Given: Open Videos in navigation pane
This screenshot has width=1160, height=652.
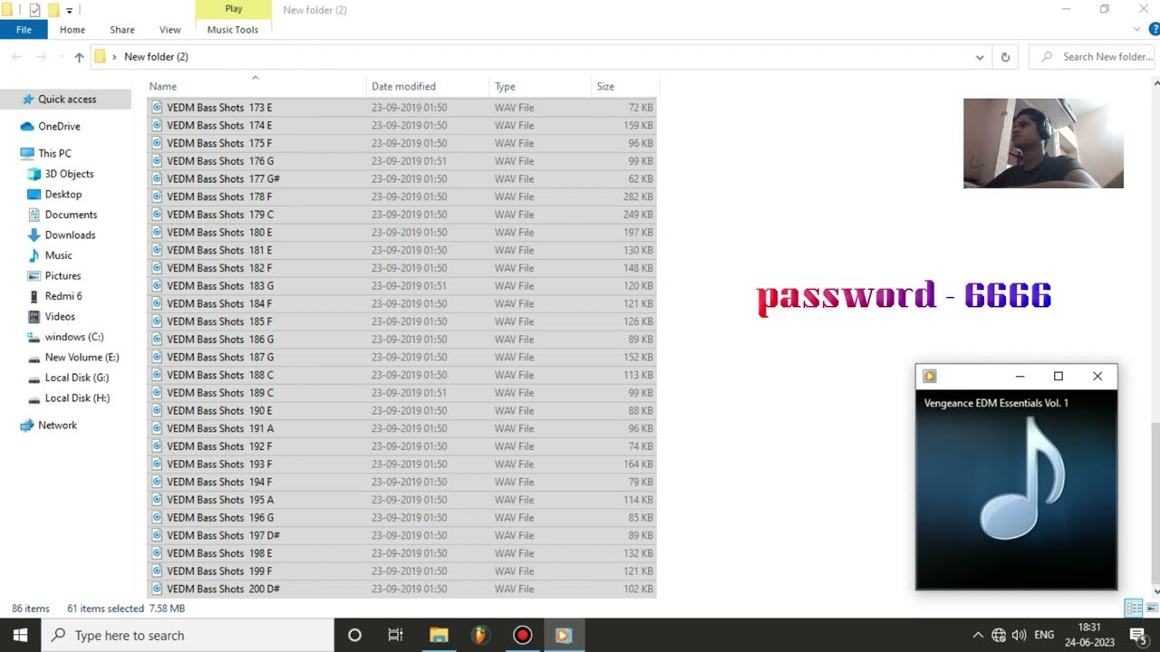Looking at the screenshot, I should pyautogui.click(x=60, y=317).
